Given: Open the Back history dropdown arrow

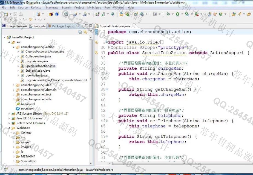Looking at the screenshot, I should (35, 19).
